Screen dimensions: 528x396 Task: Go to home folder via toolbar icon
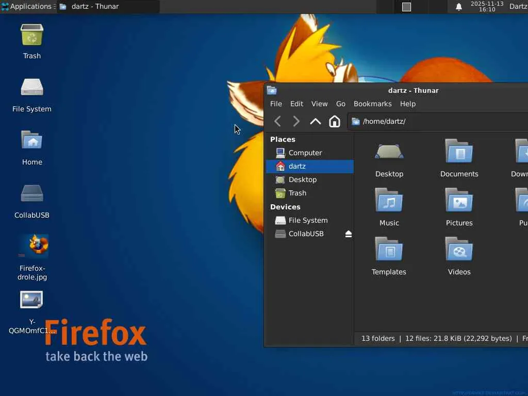point(334,121)
